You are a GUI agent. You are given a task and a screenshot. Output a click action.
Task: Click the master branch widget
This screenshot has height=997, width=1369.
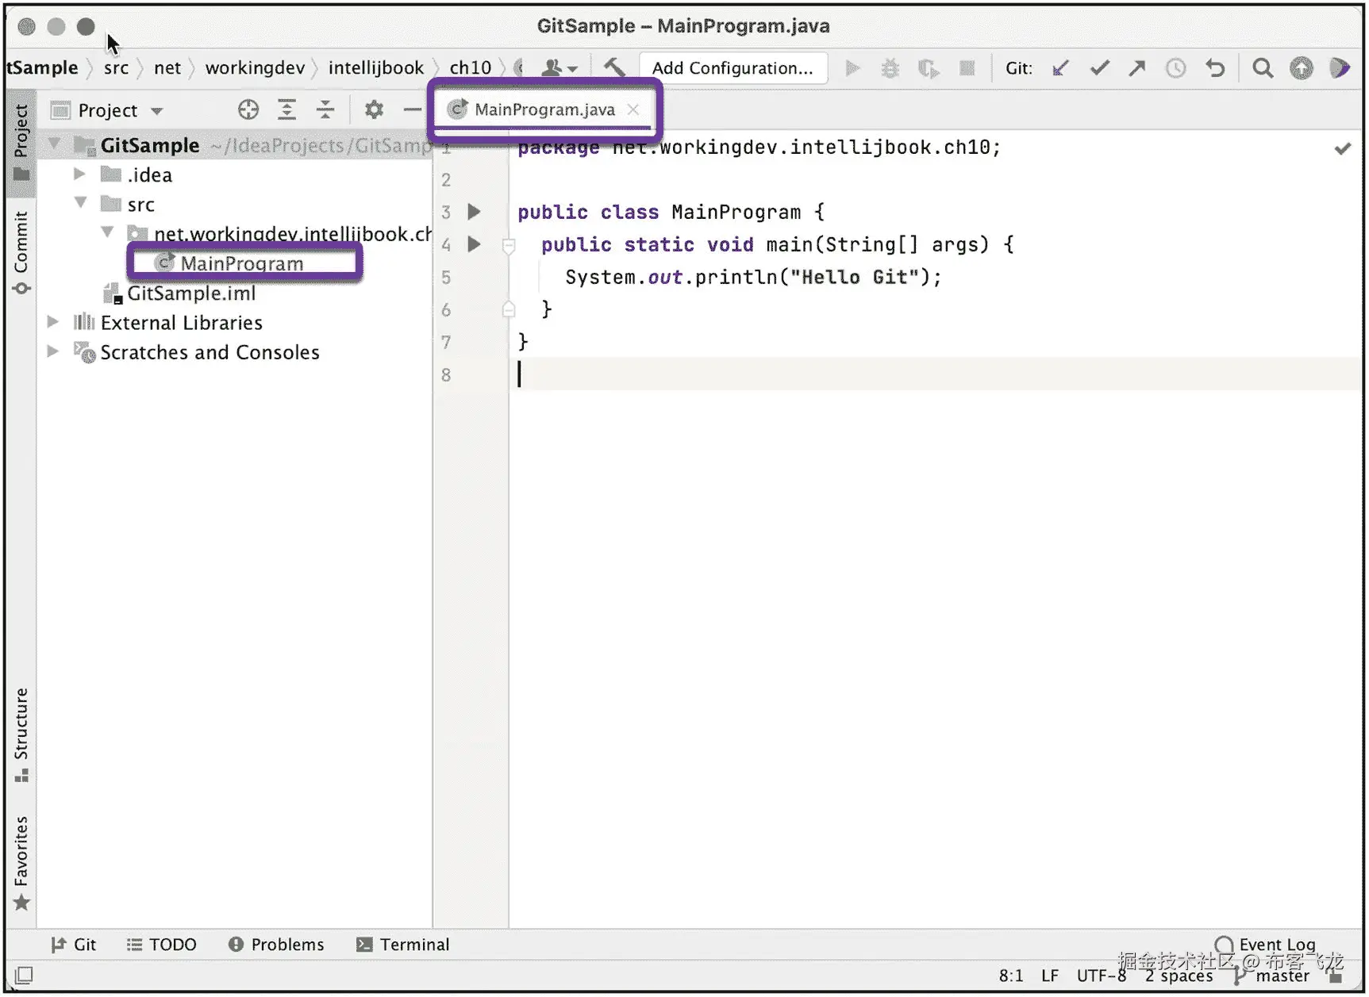[1273, 976]
